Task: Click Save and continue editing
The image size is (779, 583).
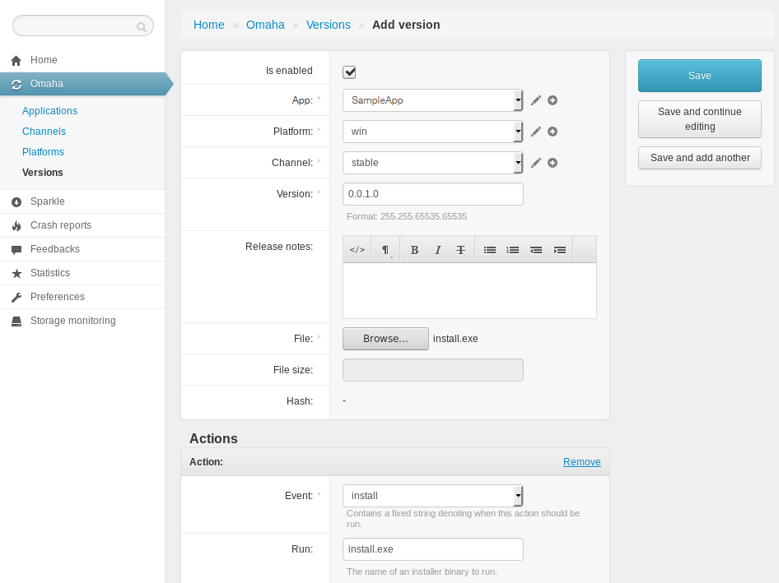Action: pos(699,119)
